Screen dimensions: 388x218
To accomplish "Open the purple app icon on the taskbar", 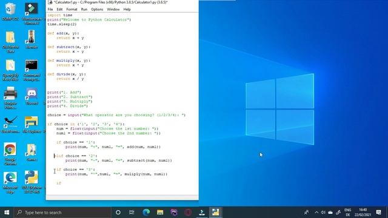I will (174, 213).
